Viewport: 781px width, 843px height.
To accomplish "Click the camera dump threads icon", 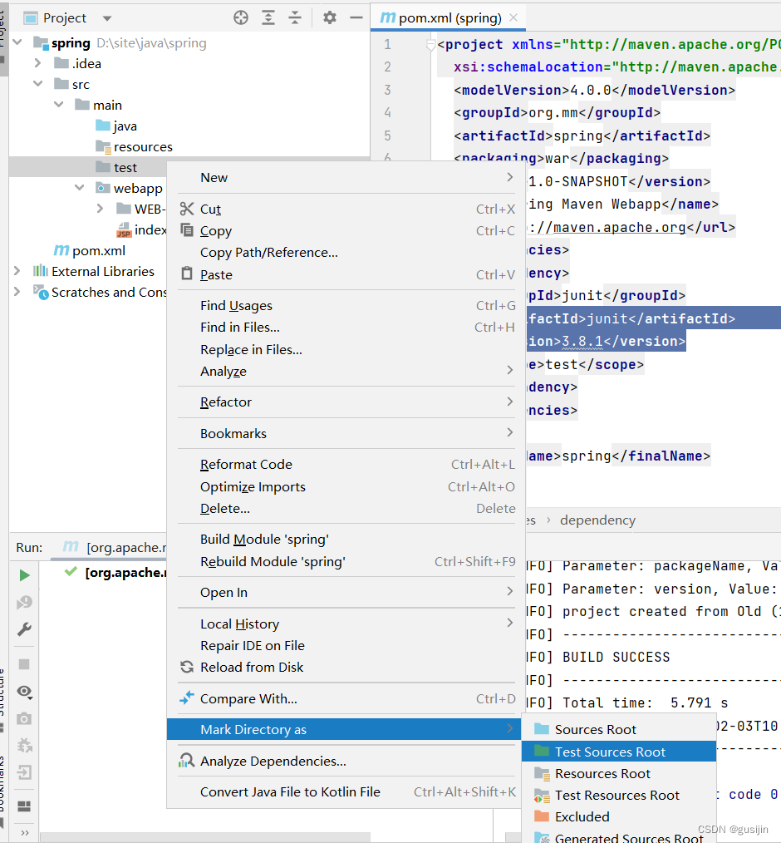I will (24, 719).
